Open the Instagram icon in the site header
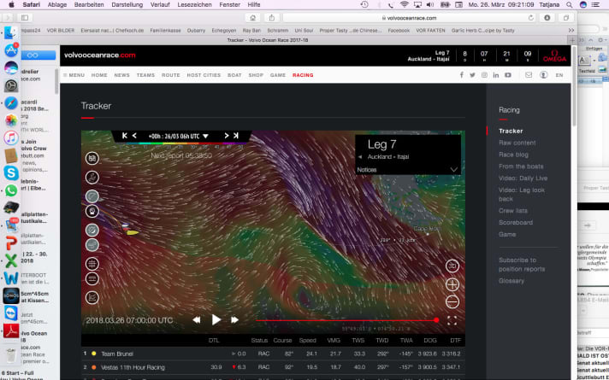 pyautogui.click(x=484, y=75)
